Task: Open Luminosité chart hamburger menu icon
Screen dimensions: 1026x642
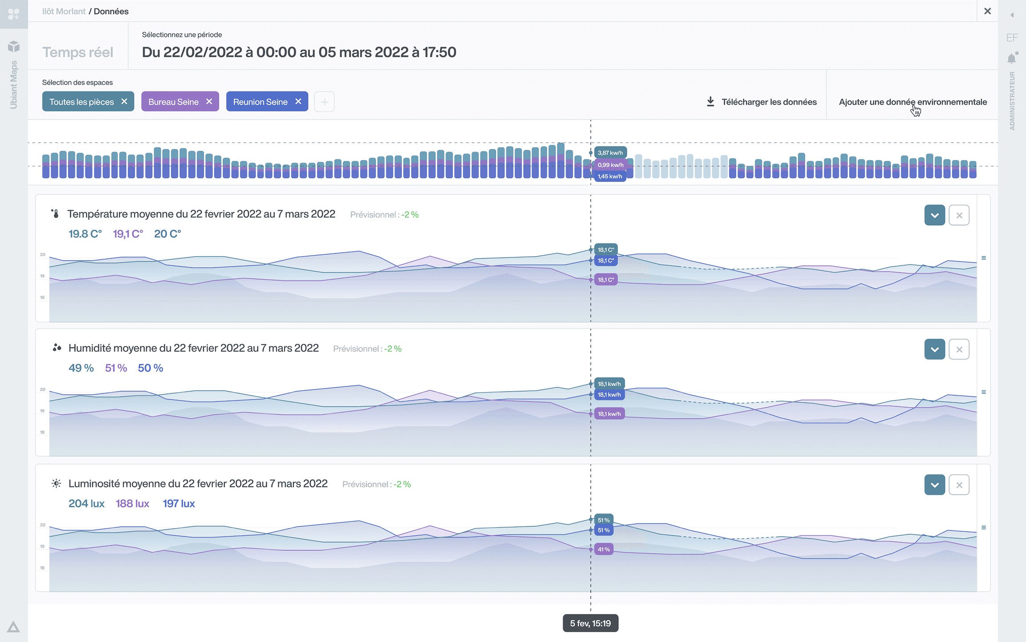Action: pos(984,528)
